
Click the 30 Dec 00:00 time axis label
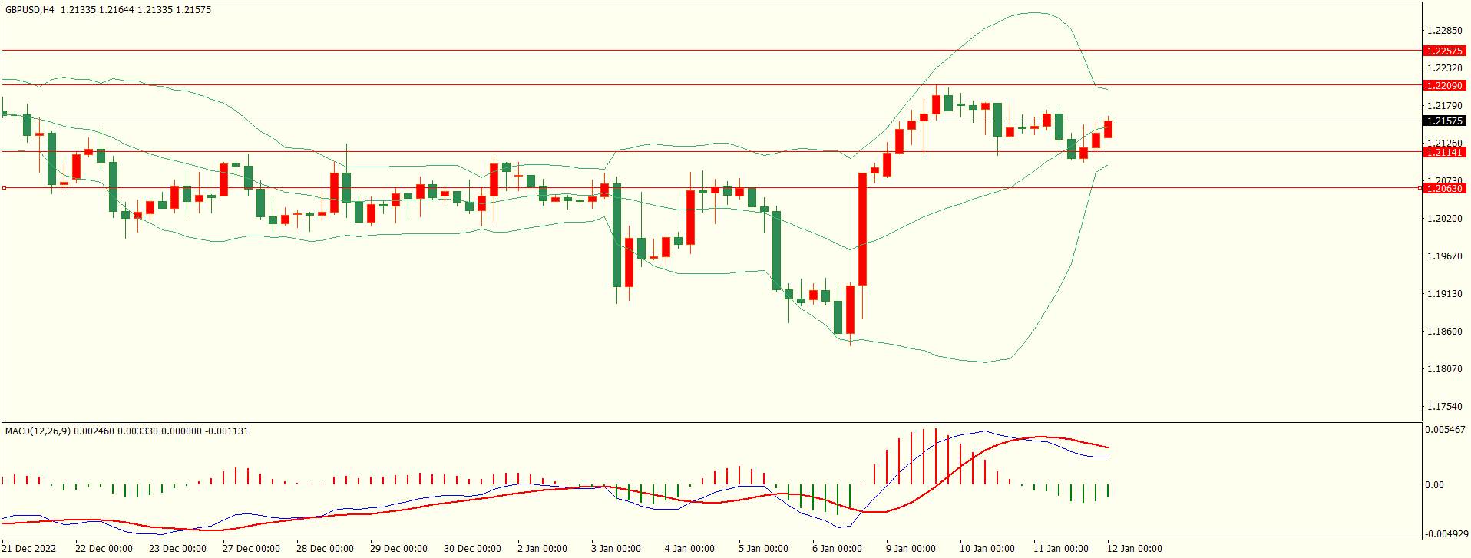[472, 548]
